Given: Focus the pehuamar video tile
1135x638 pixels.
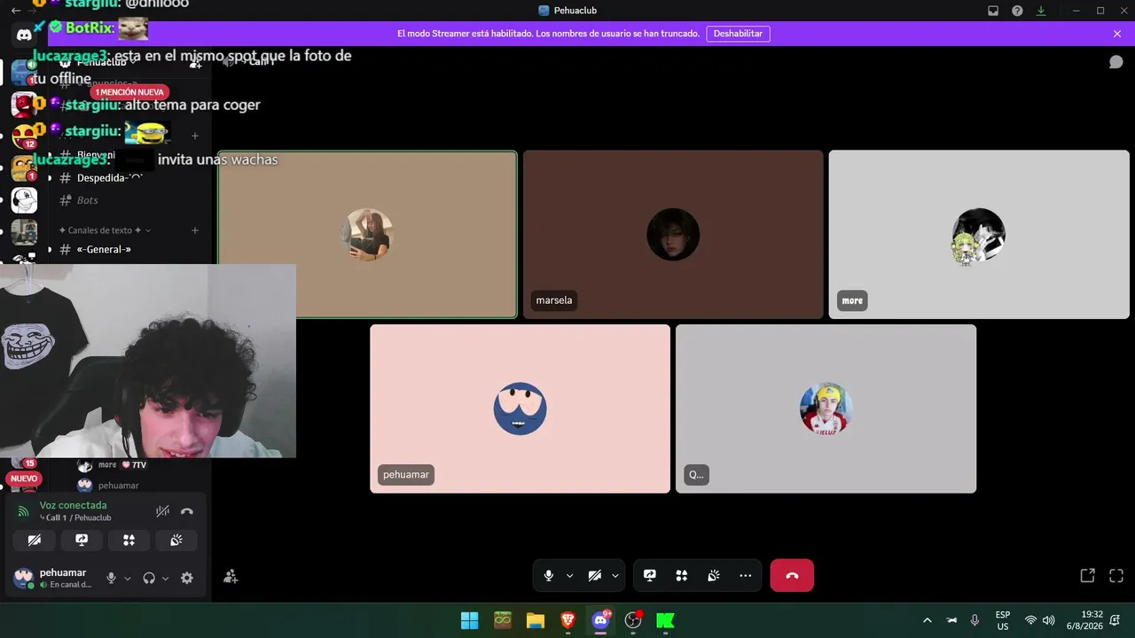Looking at the screenshot, I should point(520,408).
